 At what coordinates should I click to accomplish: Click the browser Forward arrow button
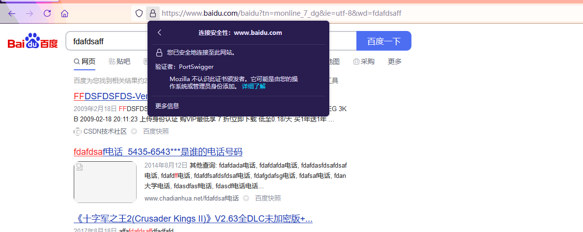29,13
